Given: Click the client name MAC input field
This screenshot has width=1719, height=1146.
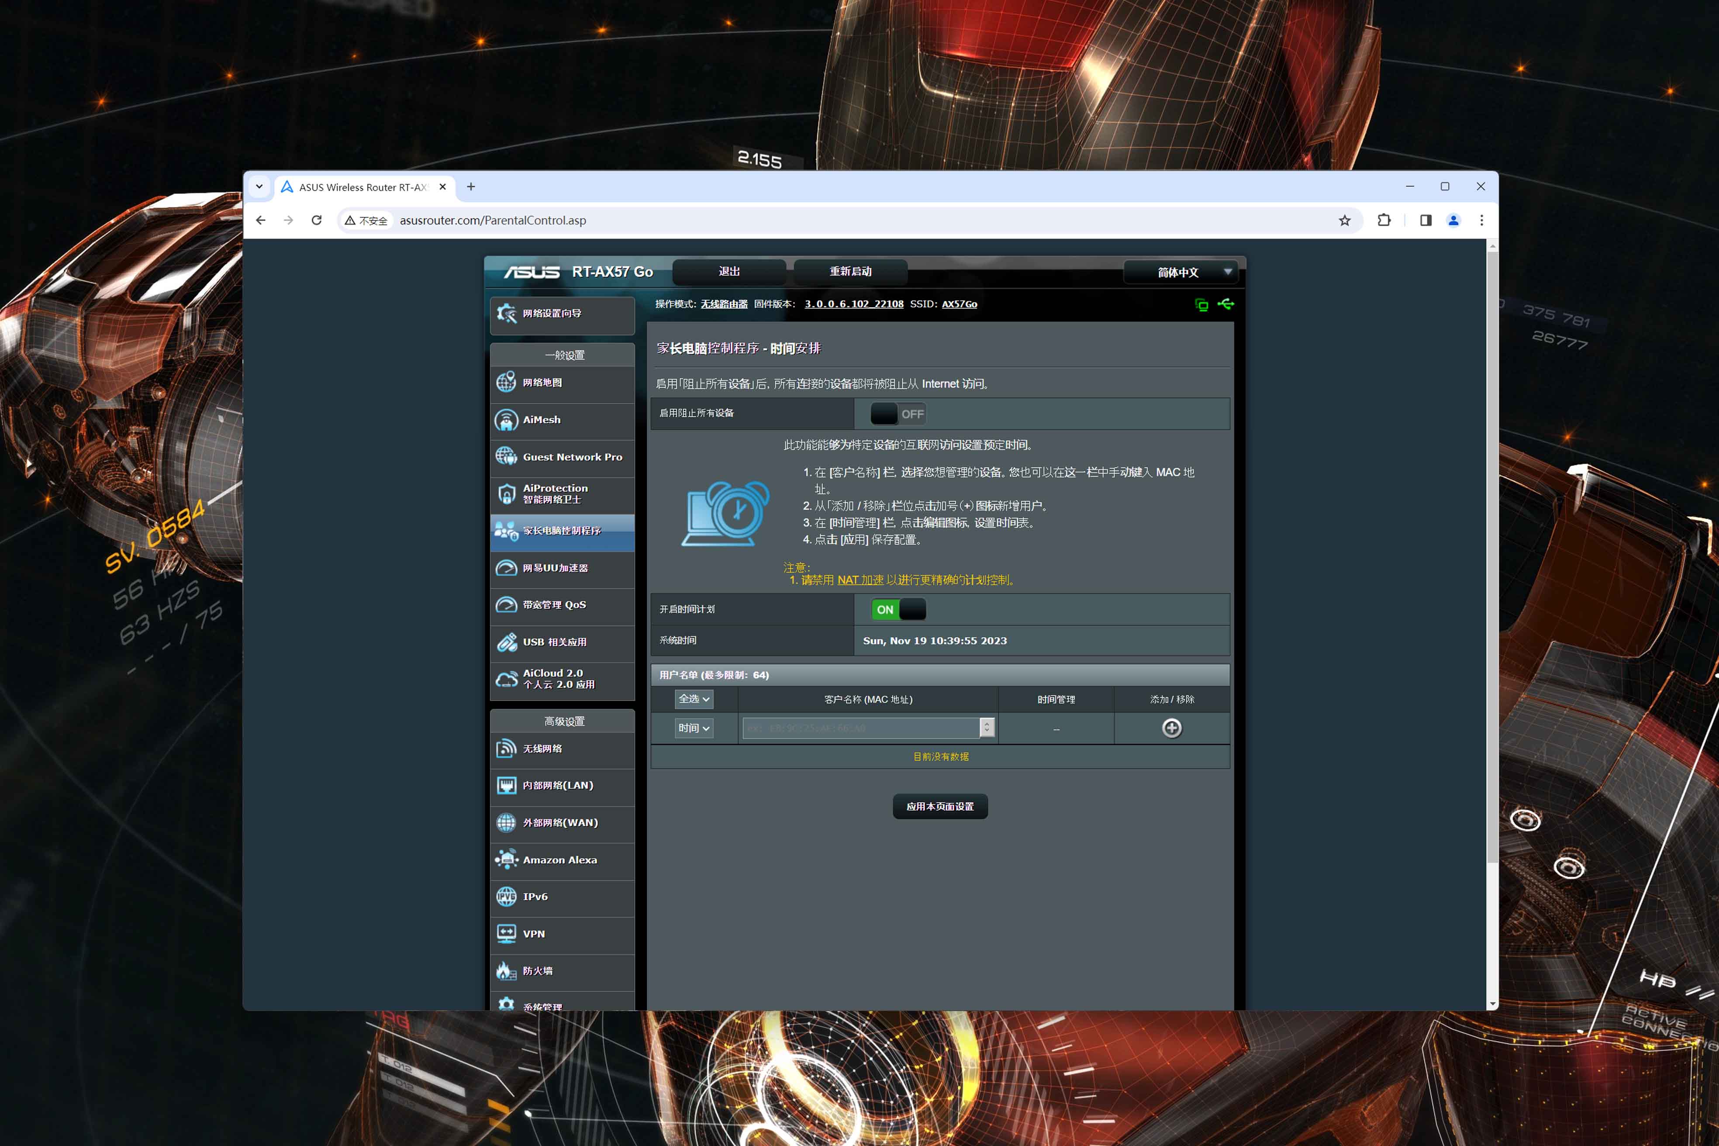Looking at the screenshot, I should pos(861,728).
